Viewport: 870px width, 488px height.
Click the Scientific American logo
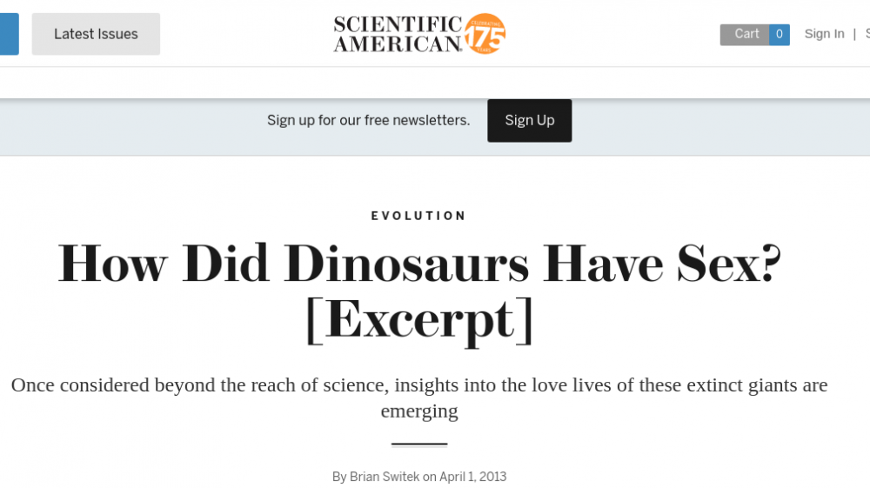(x=398, y=34)
